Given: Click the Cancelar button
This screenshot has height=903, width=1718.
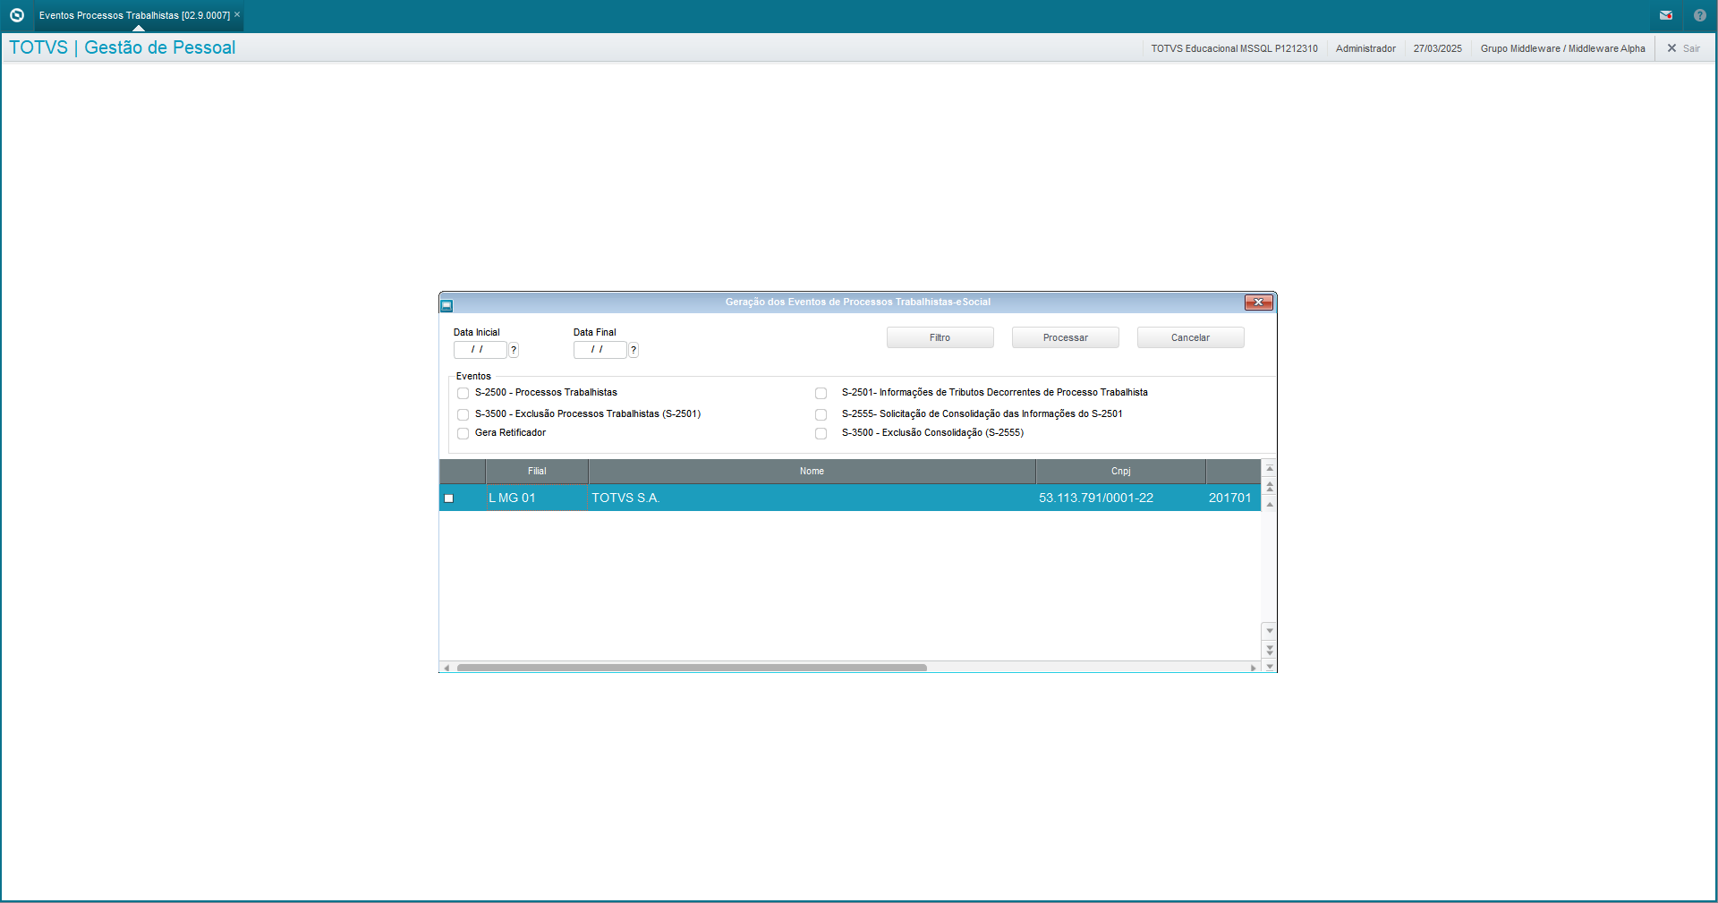Looking at the screenshot, I should (x=1190, y=337).
